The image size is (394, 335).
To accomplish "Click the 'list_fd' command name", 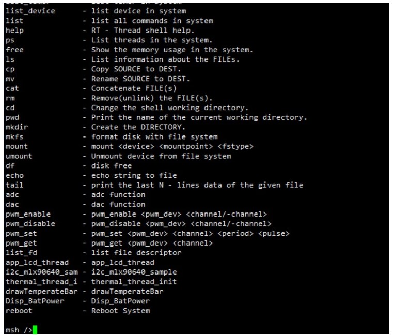I will (x=21, y=253).
